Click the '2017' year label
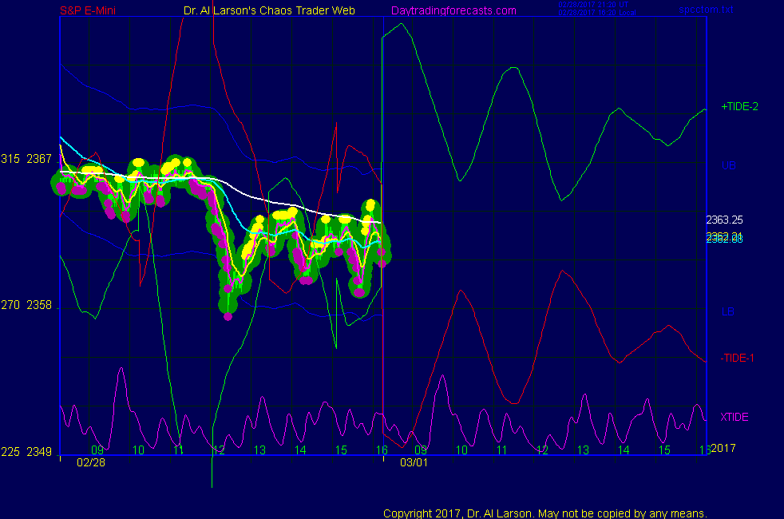The width and height of the screenshot is (784, 519). 723,448
